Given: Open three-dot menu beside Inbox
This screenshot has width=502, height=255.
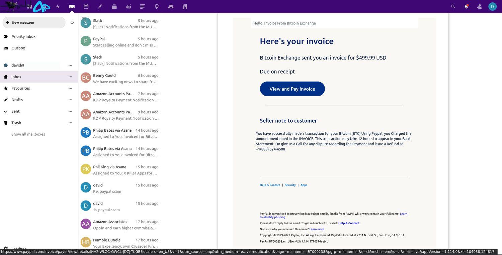Looking at the screenshot, I should point(70,77).
